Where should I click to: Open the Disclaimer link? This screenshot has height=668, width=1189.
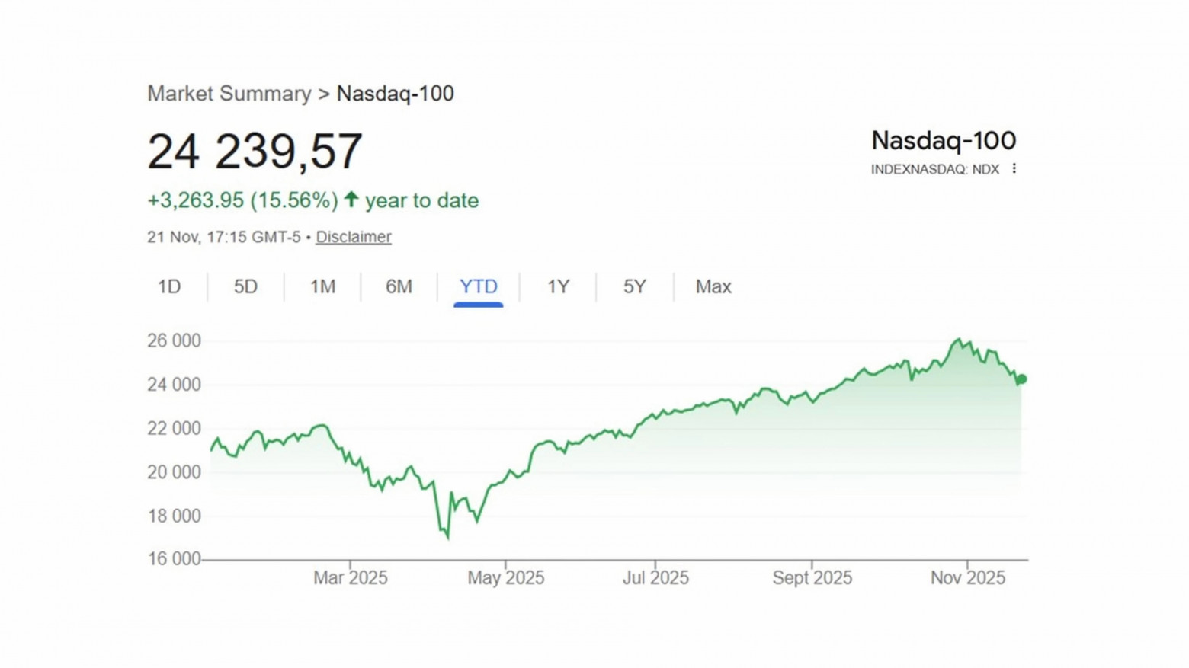coord(354,237)
